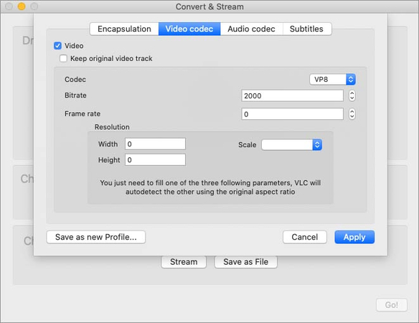The width and height of the screenshot is (419, 323).
Task: Click Save as new Profile button
Action: 96,237
